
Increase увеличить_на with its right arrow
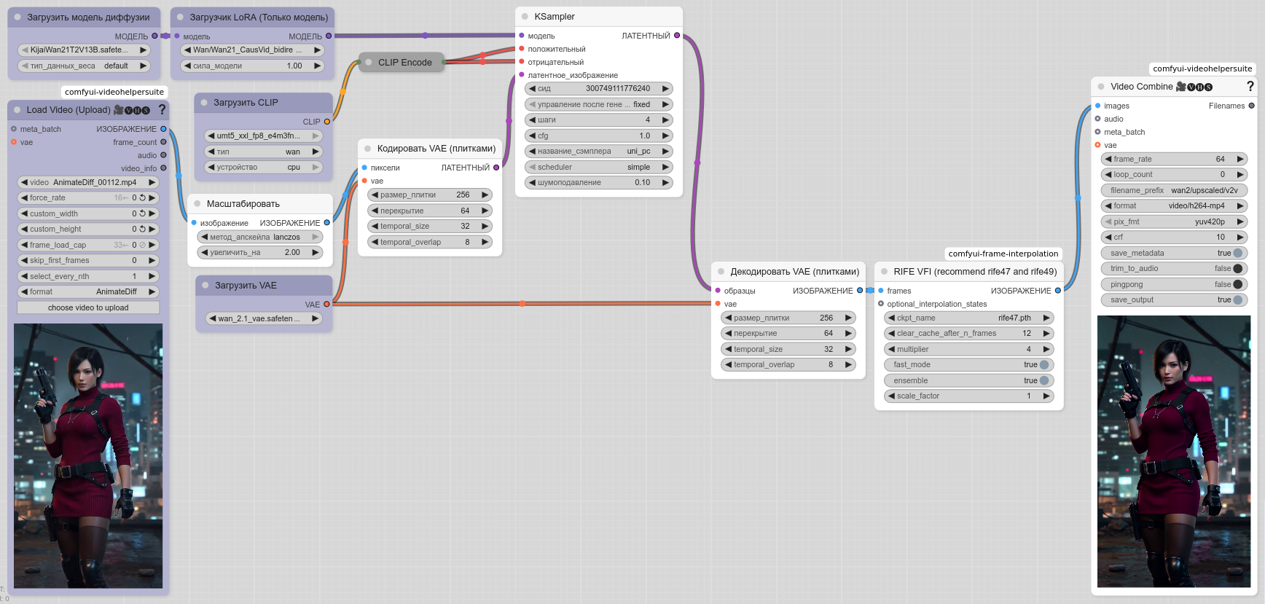(316, 253)
